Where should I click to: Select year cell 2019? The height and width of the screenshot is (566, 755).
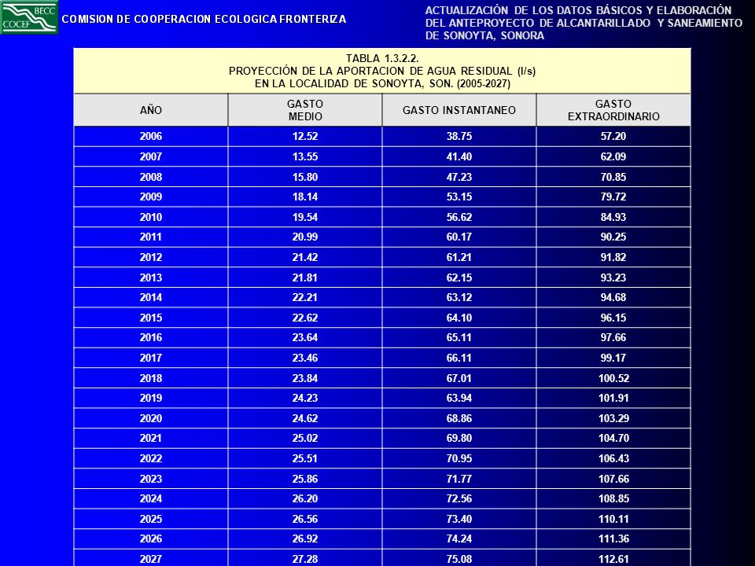click(151, 398)
